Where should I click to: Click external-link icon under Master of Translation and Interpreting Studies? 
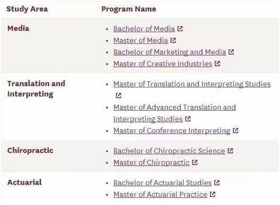[118, 96]
